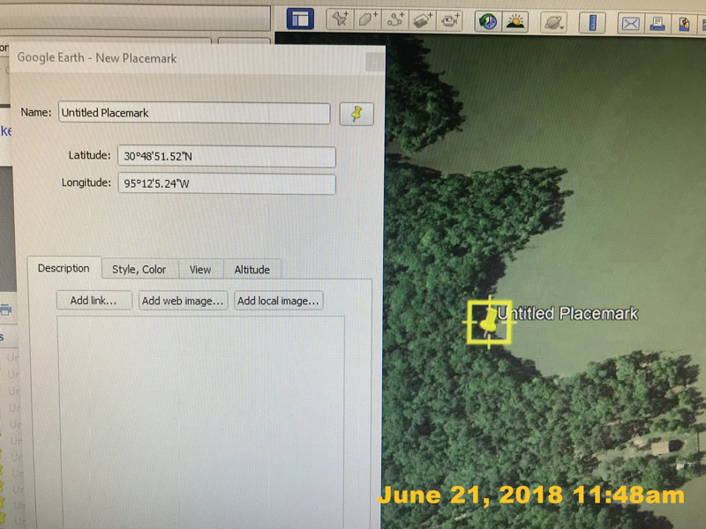This screenshot has width=706, height=529.
Task: Click the Latitude input field
Action: [226, 156]
